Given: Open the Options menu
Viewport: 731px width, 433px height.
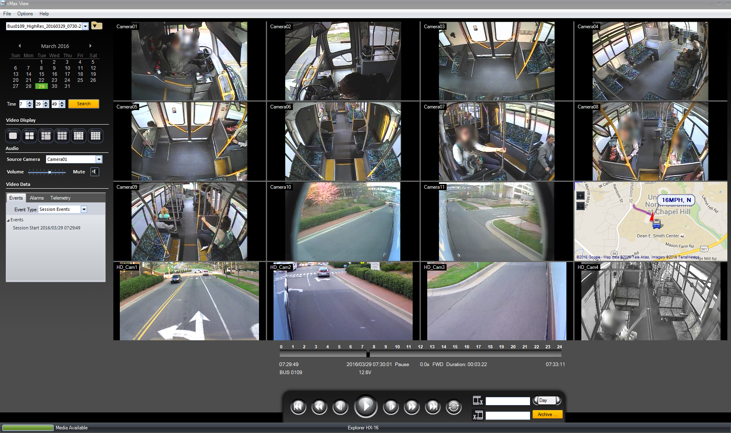Looking at the screenshot, I should [x=25, y=13].
